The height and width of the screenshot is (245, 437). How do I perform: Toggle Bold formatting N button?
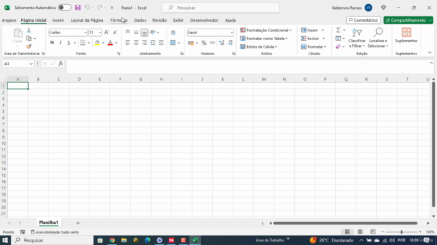coord(52,43)
